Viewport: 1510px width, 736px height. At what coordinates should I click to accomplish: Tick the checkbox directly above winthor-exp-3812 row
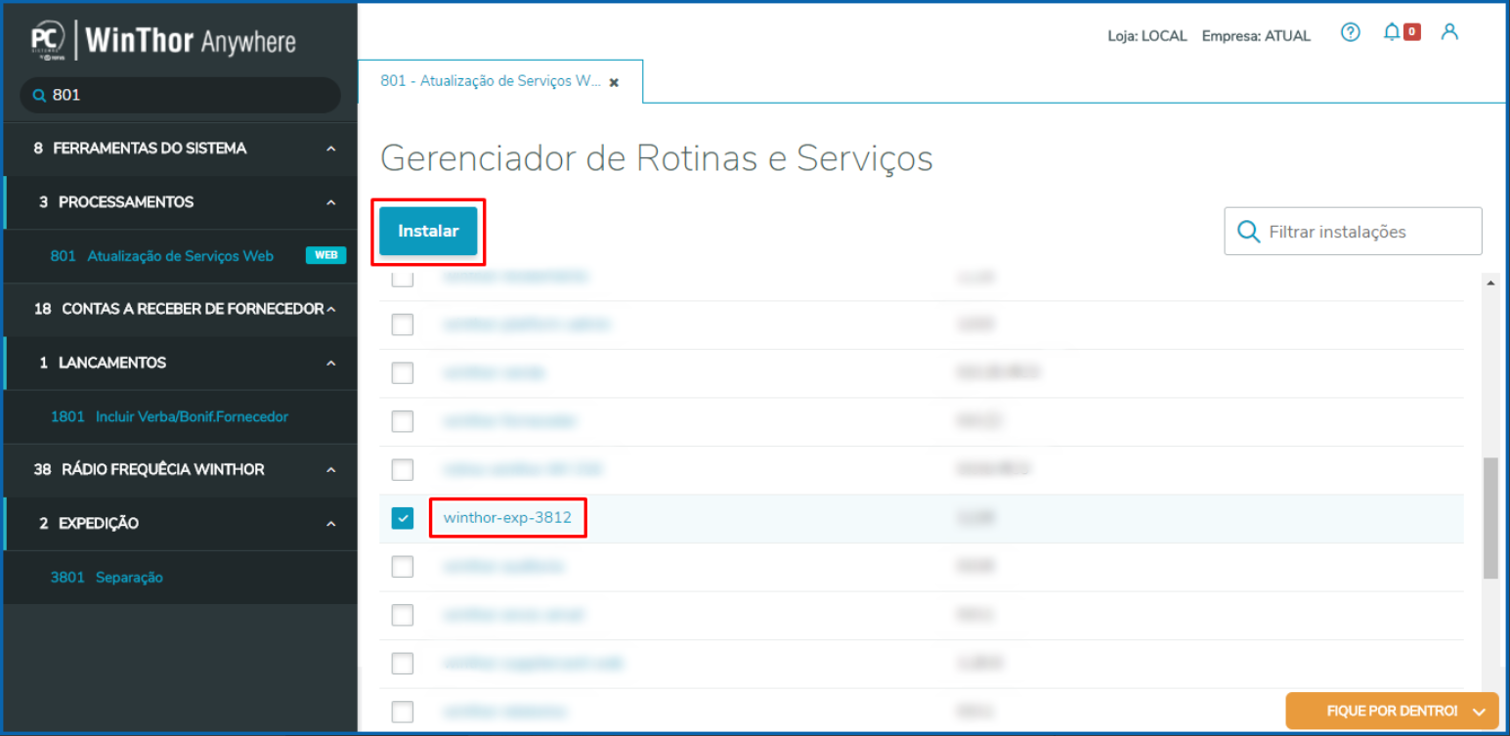click(403, 469)
